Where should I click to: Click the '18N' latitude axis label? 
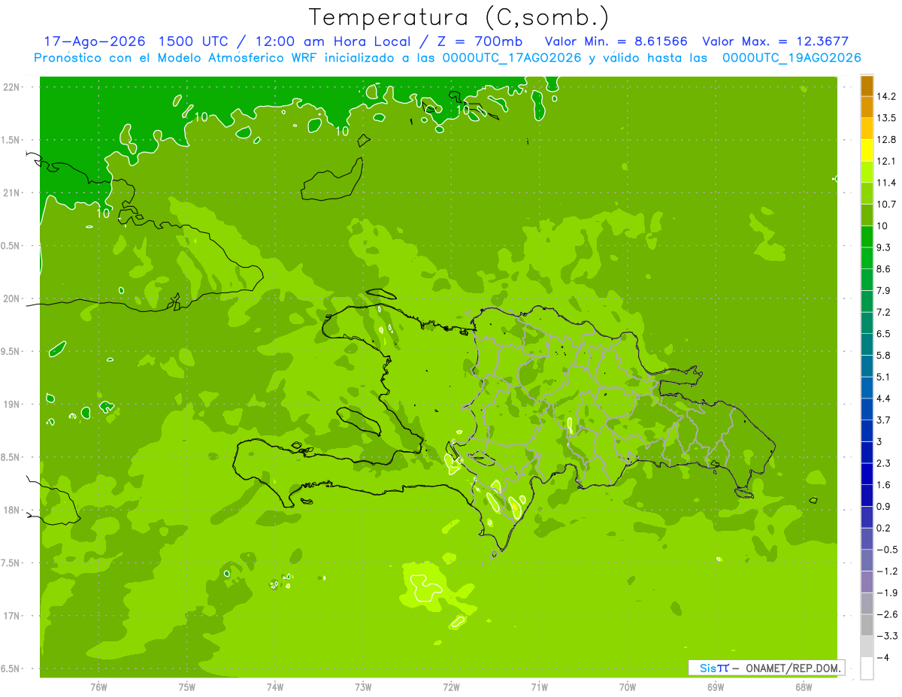click(x=12, y=511)
